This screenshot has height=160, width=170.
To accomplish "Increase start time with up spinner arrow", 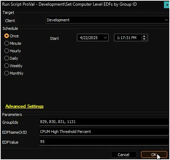I will click(144, 36).
